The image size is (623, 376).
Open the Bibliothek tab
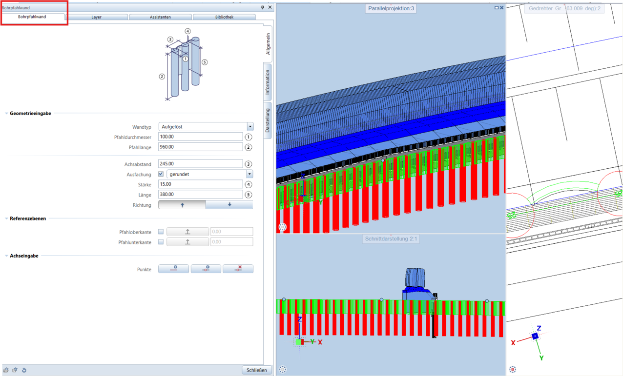(x=224, y=17)
